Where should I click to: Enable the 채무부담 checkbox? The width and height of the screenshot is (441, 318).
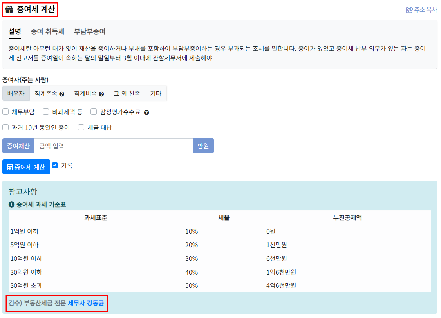5,112
